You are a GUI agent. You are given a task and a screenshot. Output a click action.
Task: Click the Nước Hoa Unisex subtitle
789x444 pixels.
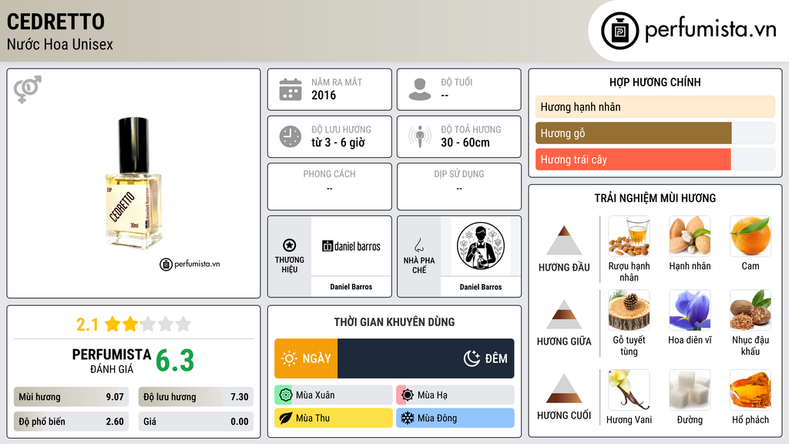tap(60, 44)
